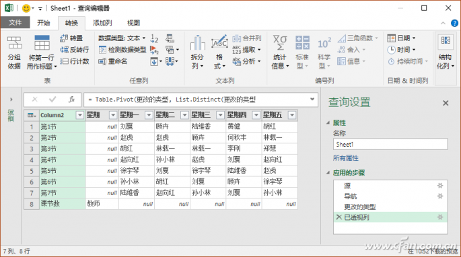461x257 pixels.
Task: Click the help question mark icon
Action: pos(454,24)
